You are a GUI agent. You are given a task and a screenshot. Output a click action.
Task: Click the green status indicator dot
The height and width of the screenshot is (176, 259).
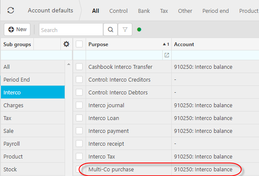pyautogui.click(x=139, y=30)
